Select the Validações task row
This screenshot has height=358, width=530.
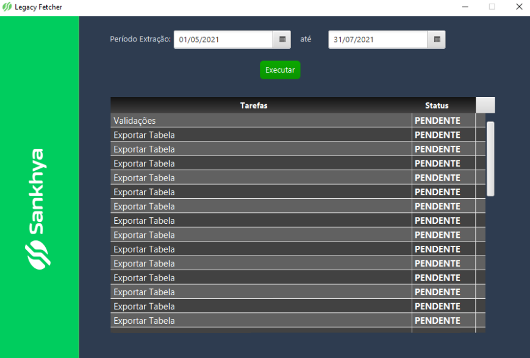(x=293, y=121)
